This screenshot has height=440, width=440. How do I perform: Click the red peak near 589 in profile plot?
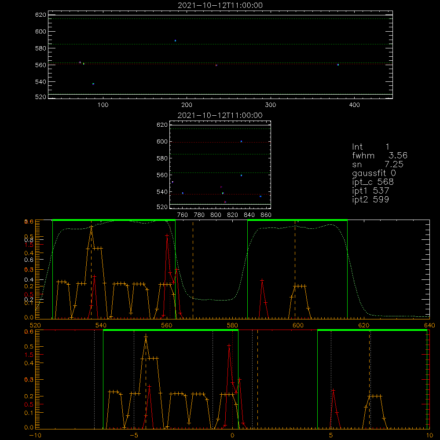point(262,280)
